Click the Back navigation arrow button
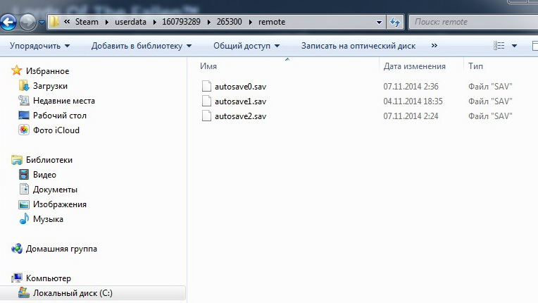The width and height of the screenshot is (538, 303). [9, 22]
